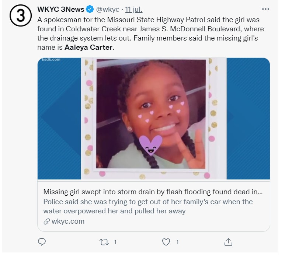Screen dimensions: 285x255
Task: Open the three-dot more options menu
Action: coord(265,9)
